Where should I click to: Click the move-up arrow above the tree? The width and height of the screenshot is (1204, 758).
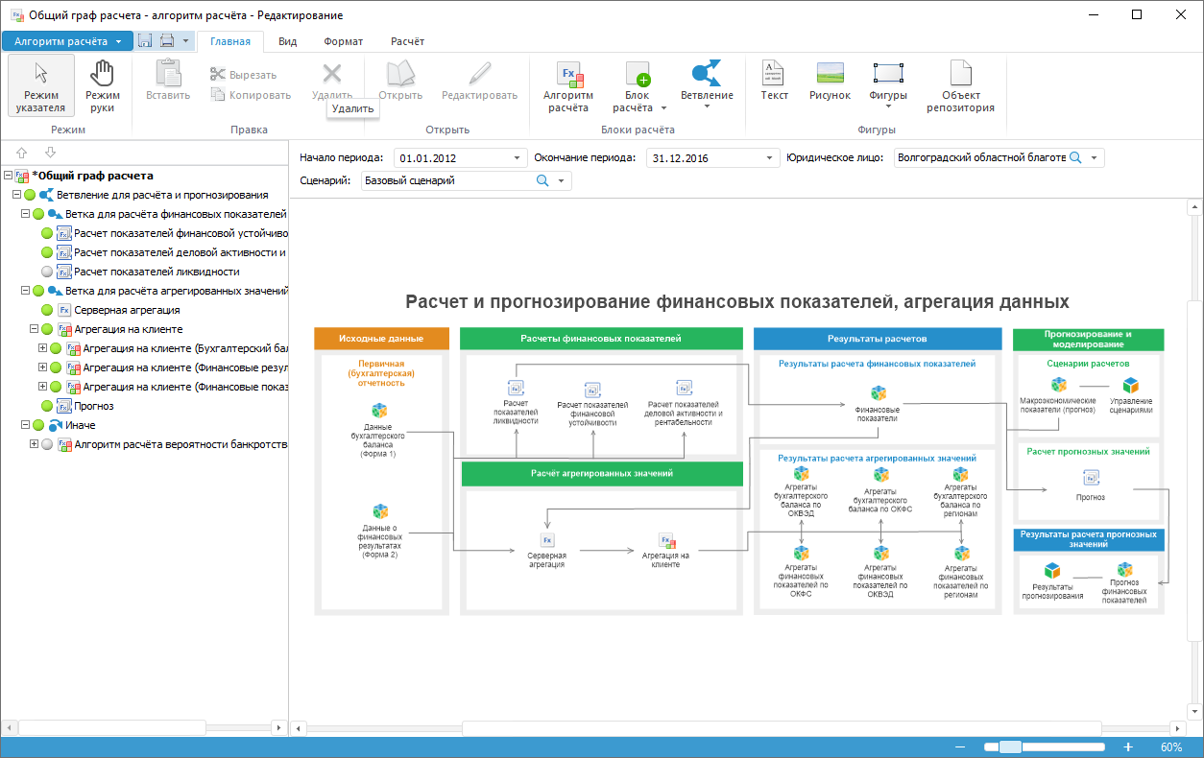coord(22,153)
